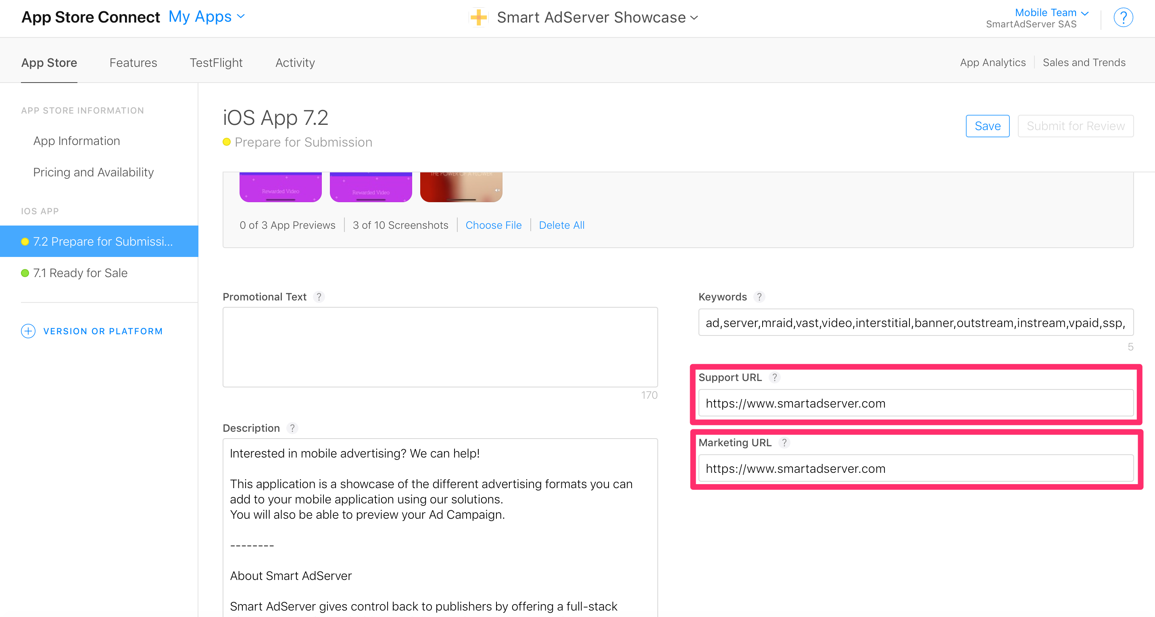Click the Choose File link
The width and height of the screenshot is (1155, 617).
click(493, 225)
